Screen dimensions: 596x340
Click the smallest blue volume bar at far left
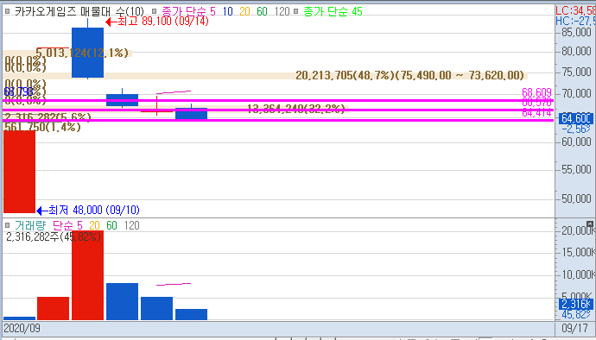click(19, 318)
